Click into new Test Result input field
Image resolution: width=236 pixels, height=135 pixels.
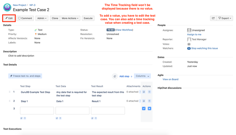[x=108, y=111]
